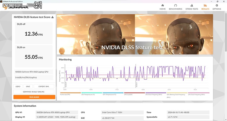The width and height of the screenshot is (227, 121).
Task: Click the left DLSS off robot image
Action: point(96,34)
